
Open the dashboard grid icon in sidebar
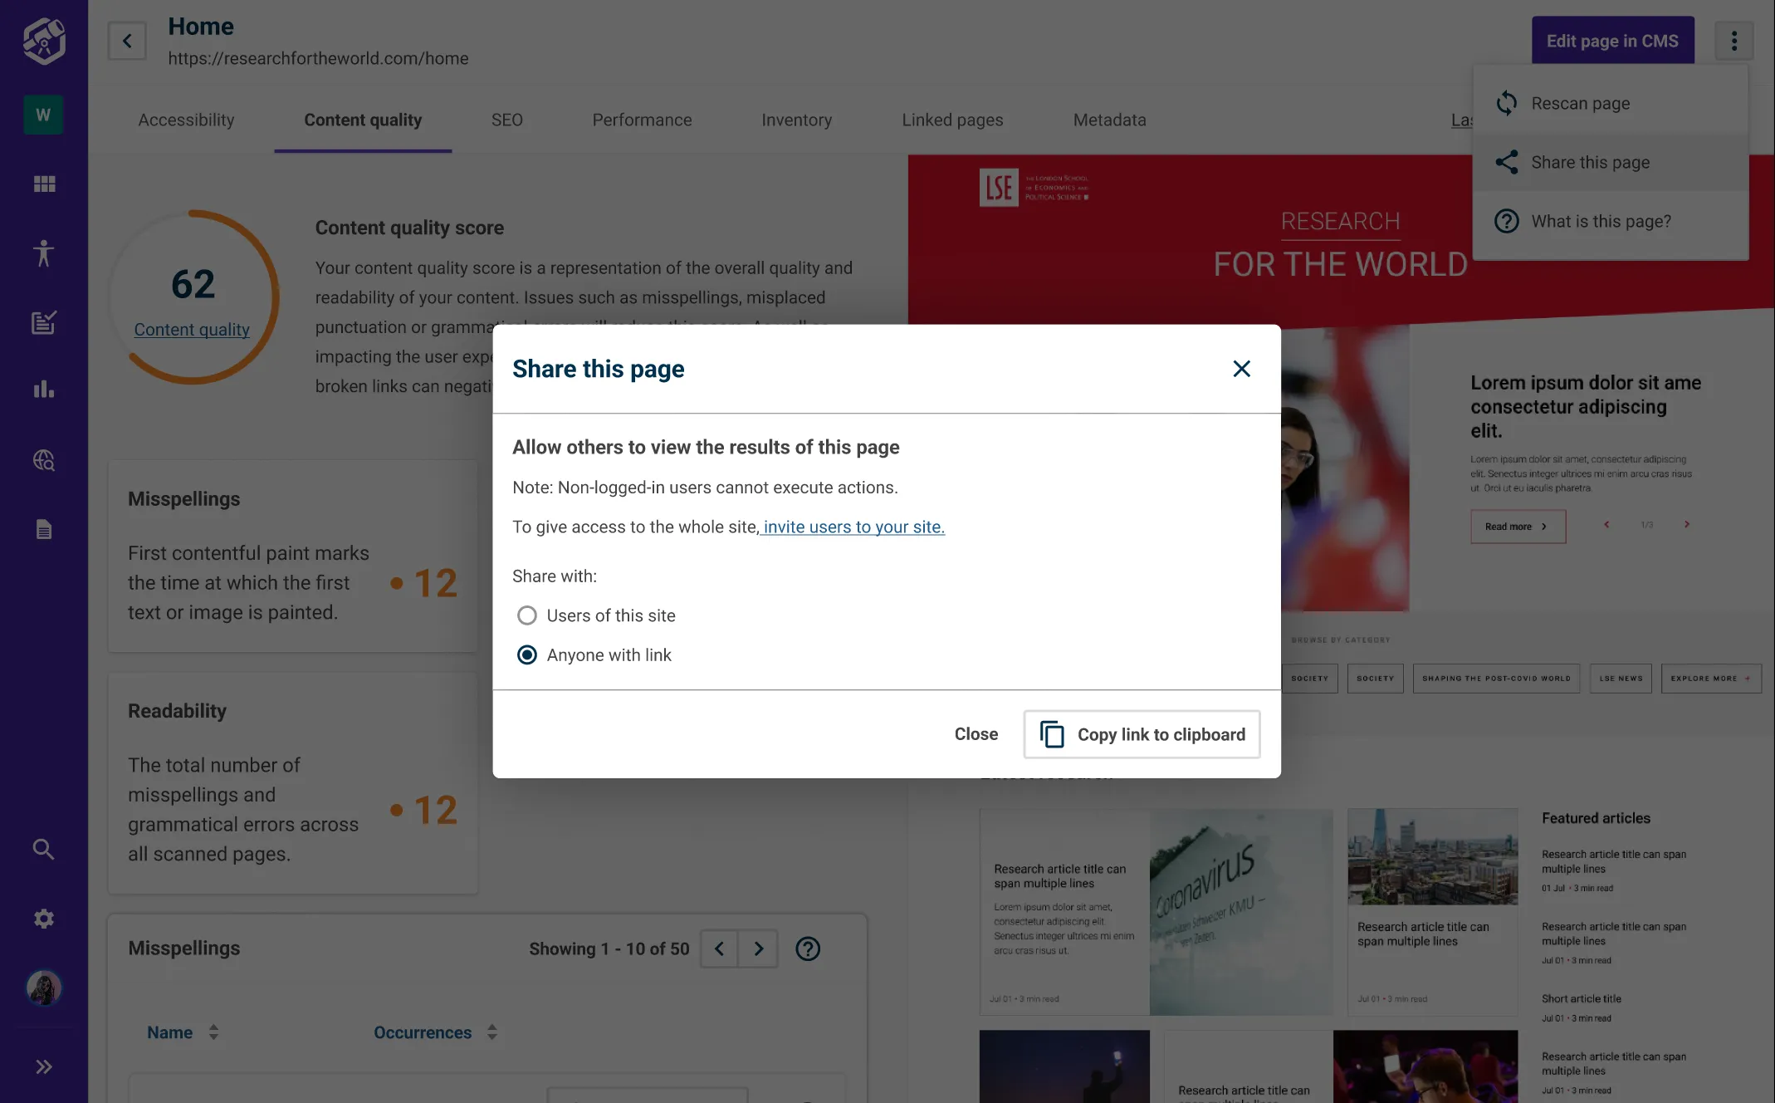(43, 184)
